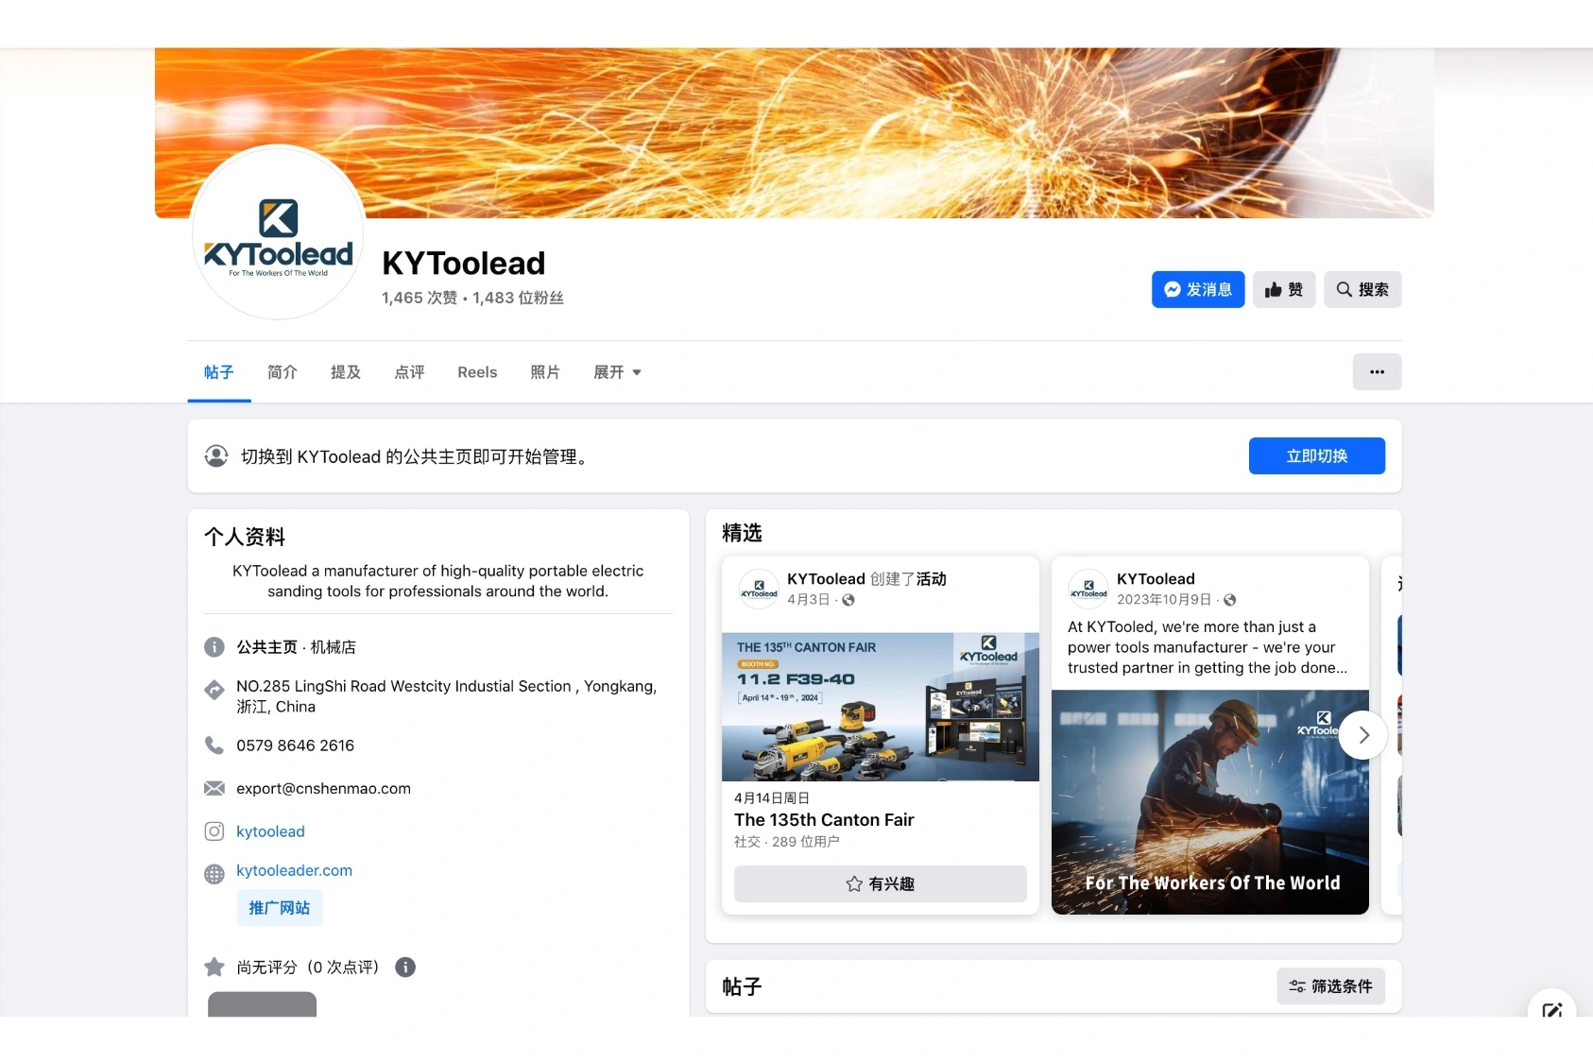The height and width of the screenshot is (1062, 1593).
Task: Click the KYToolead avatar on event card
Action: click(x=759, y=589)
